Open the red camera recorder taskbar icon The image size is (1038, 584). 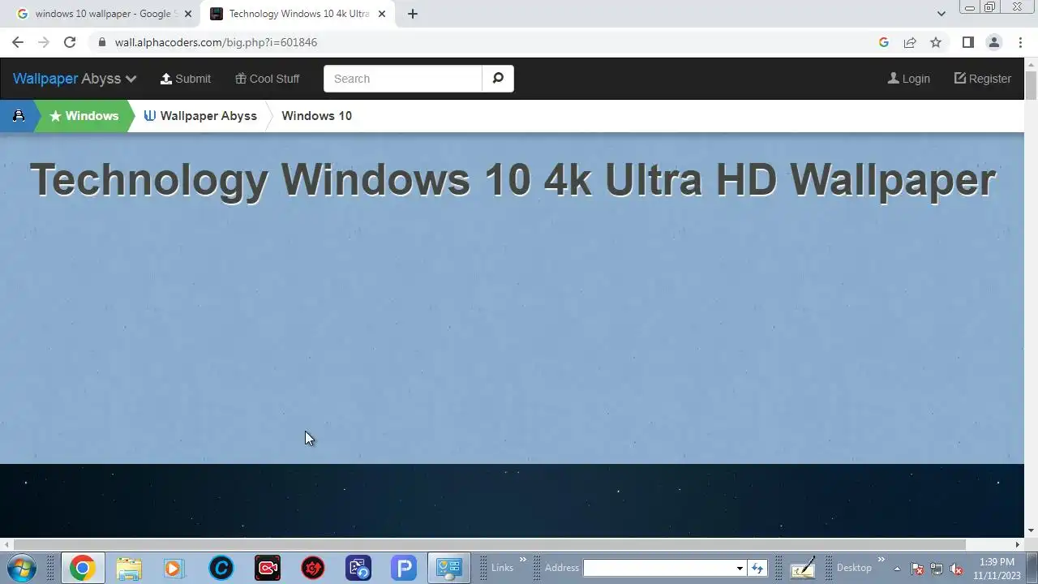pyautogui.click(x=267, y=568)
